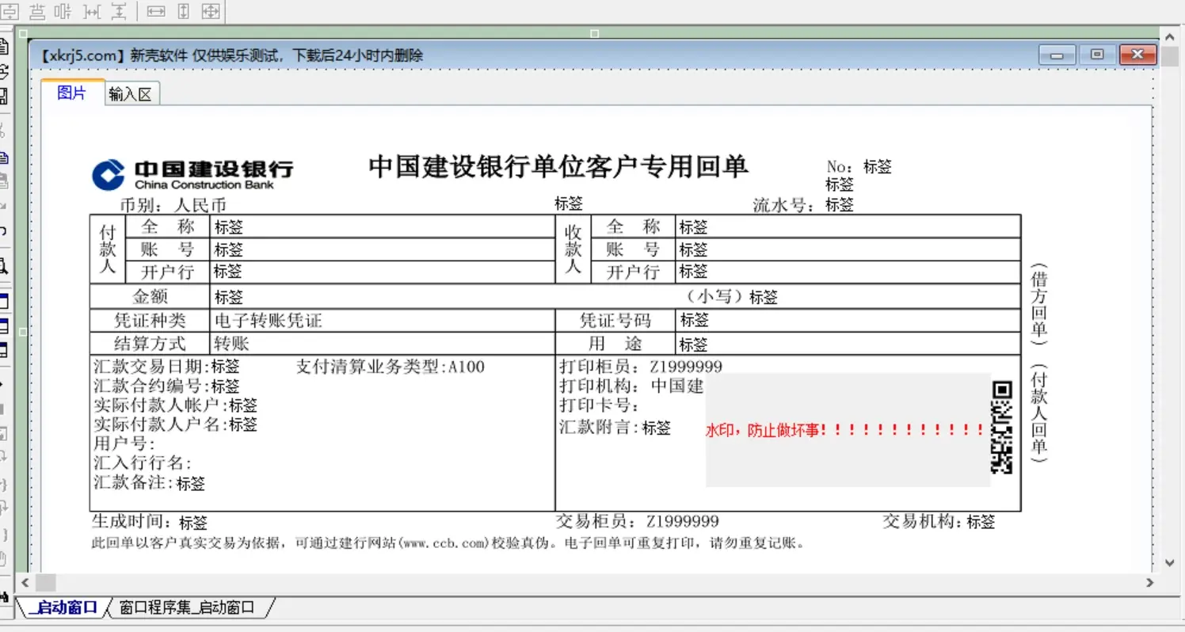This screenshot has width=1185, height=632.
Task: Click 打印柜员：Z1999999 text
Action: 640,367
